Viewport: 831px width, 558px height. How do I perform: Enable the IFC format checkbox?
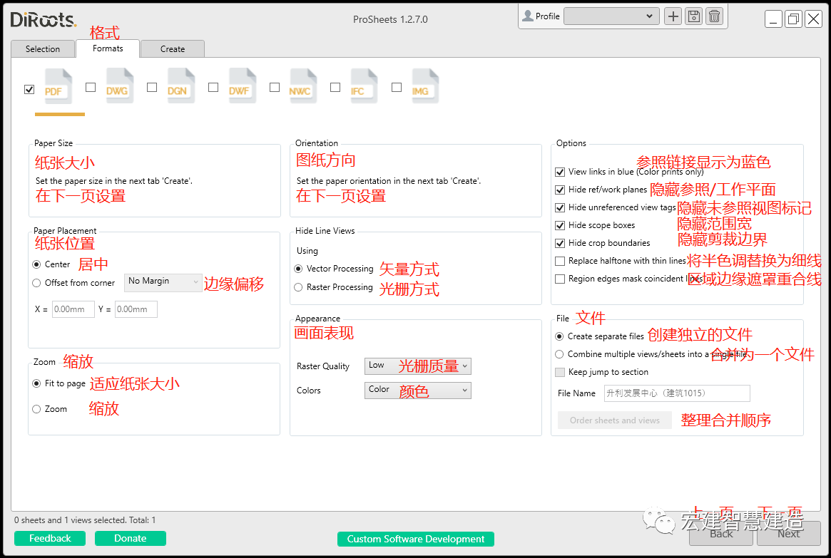coord(335,87)
